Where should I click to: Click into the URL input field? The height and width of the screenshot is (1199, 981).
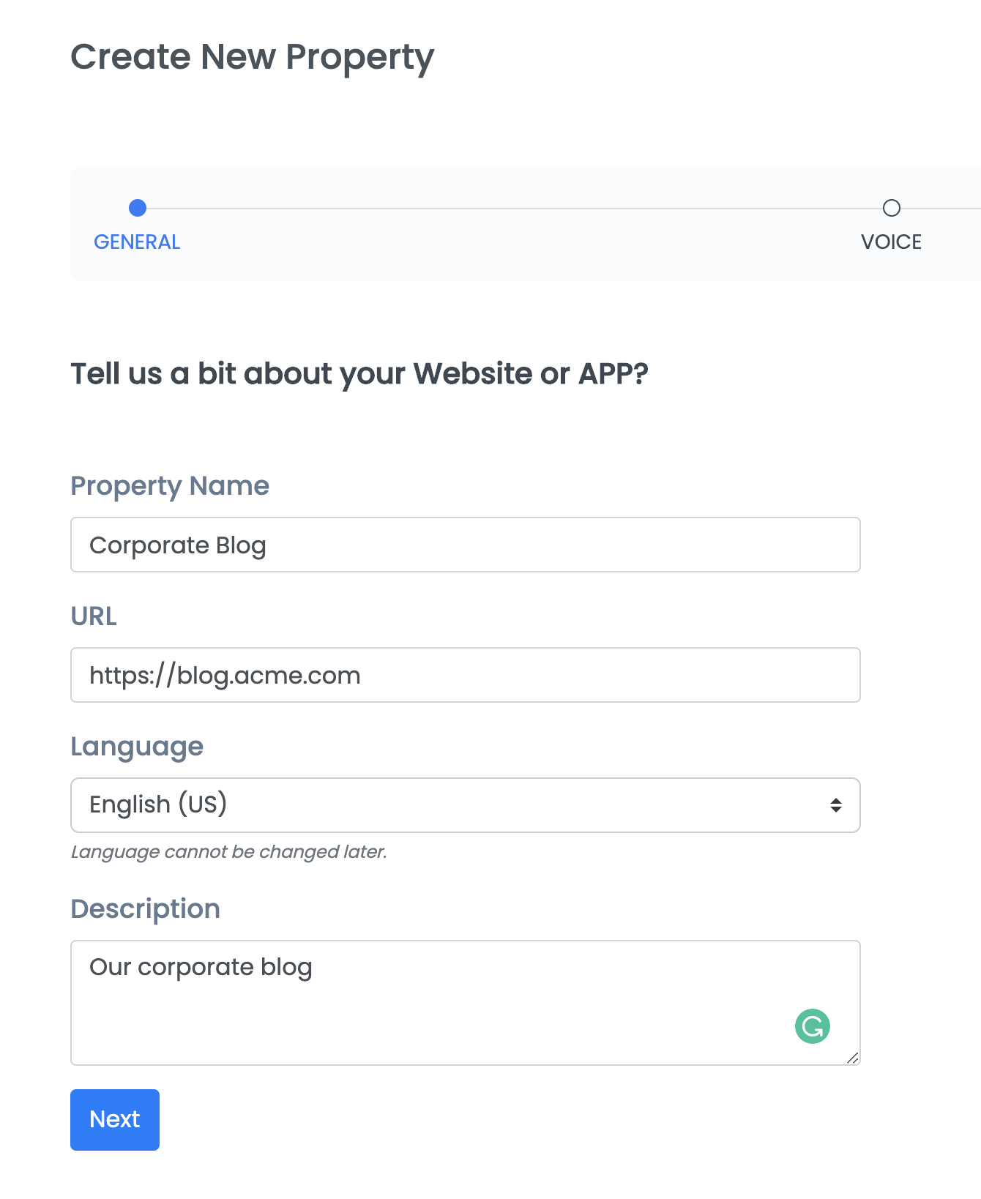click(x=465, y=675)
